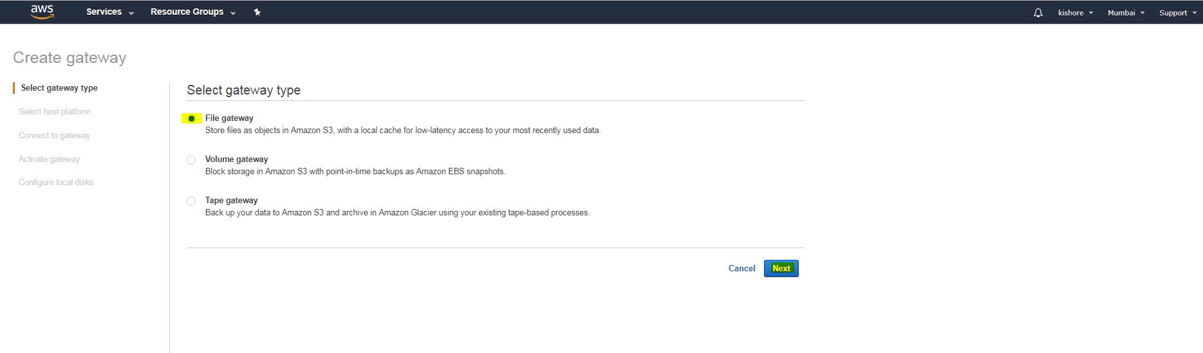1203x353 pixels.
Task: Open the kishore account dropdown
Action: pos(1075,12)
